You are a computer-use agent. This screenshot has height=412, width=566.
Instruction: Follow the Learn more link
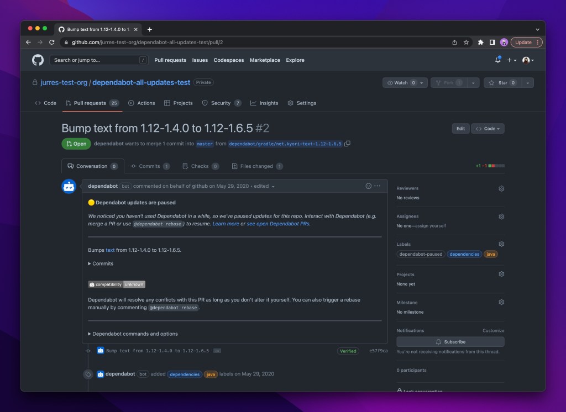tap(226, 224)
